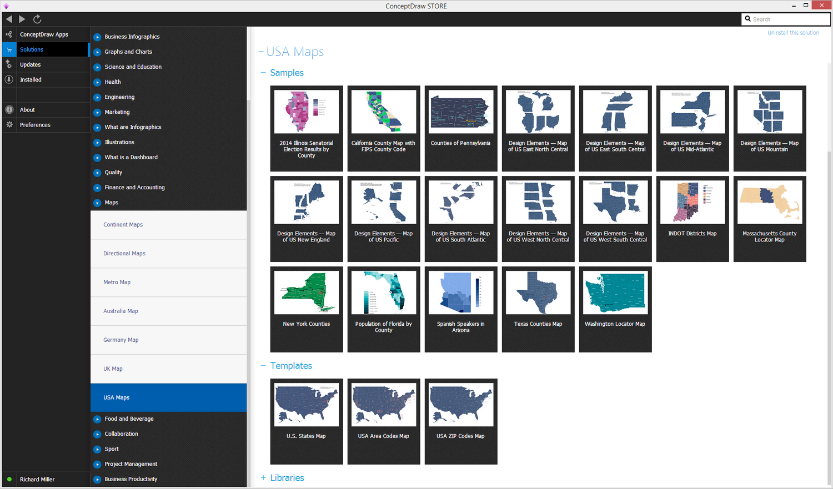
Task: Open US Mid-Atlantic design elements sample
Action: pos(693,128)
